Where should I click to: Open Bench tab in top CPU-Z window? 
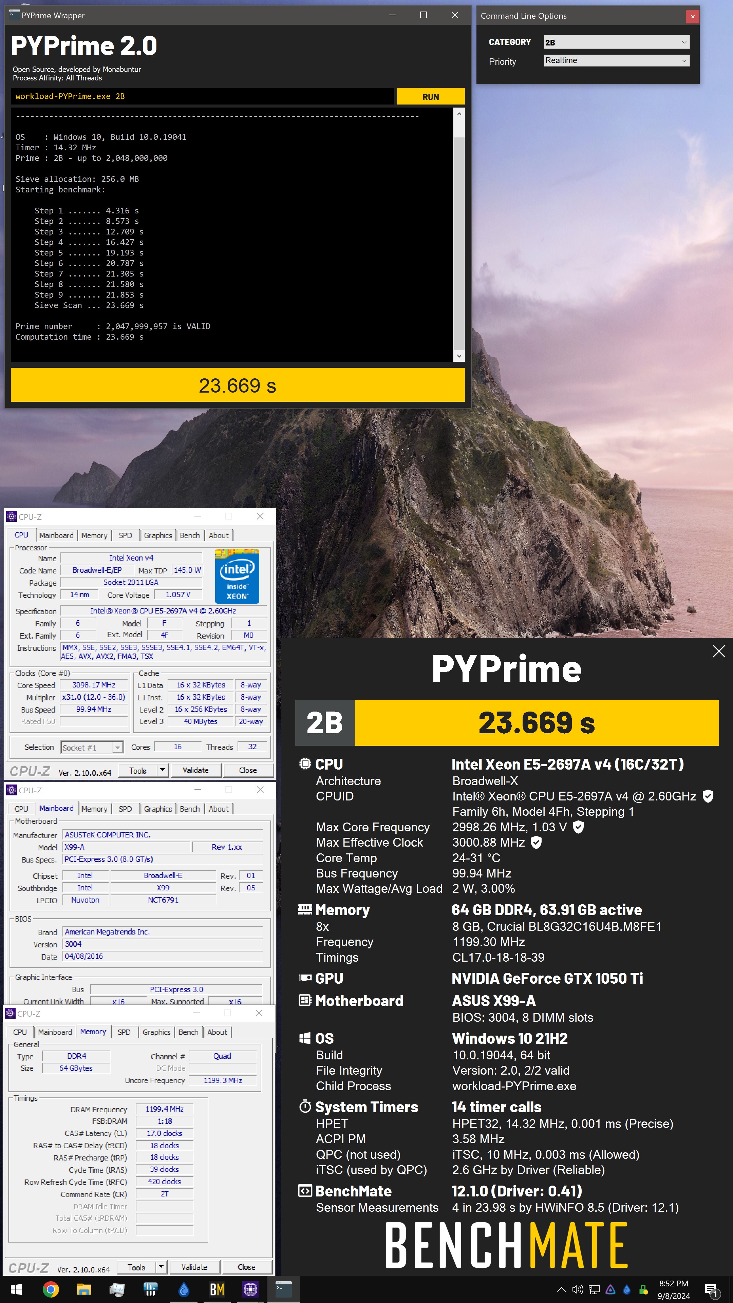pos(190,535)
